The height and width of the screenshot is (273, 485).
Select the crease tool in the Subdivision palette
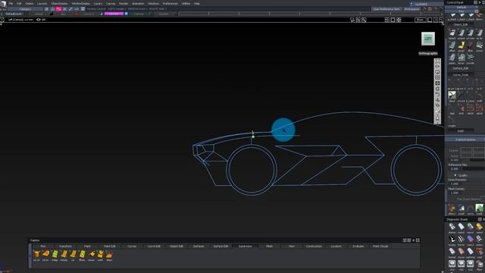coord(92,256)
